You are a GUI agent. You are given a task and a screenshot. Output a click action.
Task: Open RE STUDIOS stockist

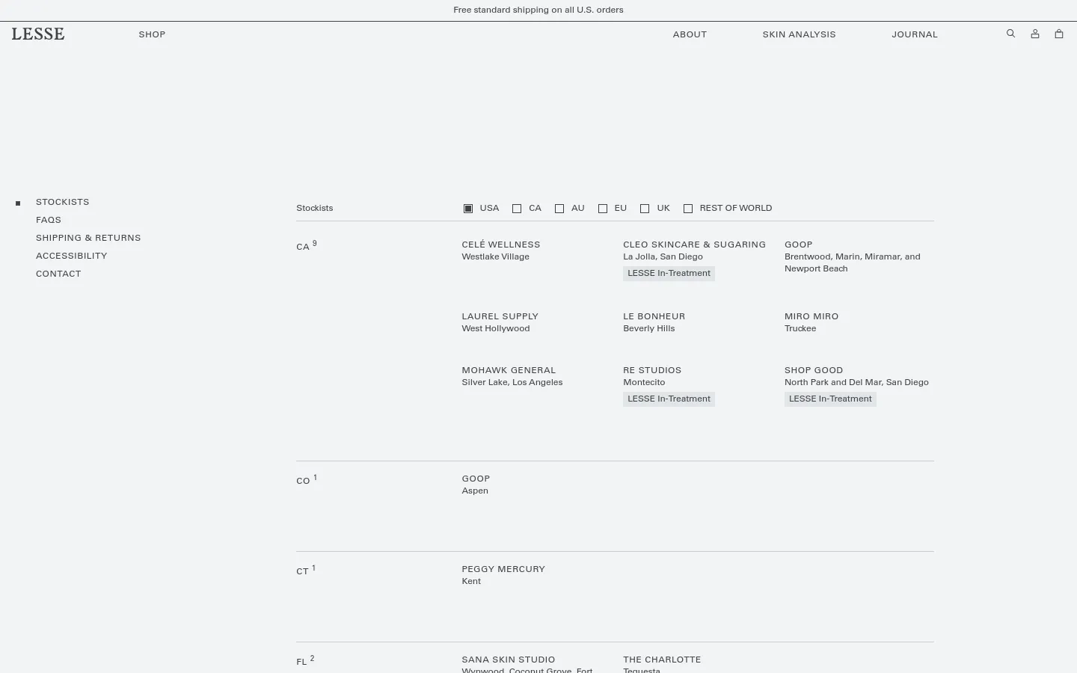[652, 370]
